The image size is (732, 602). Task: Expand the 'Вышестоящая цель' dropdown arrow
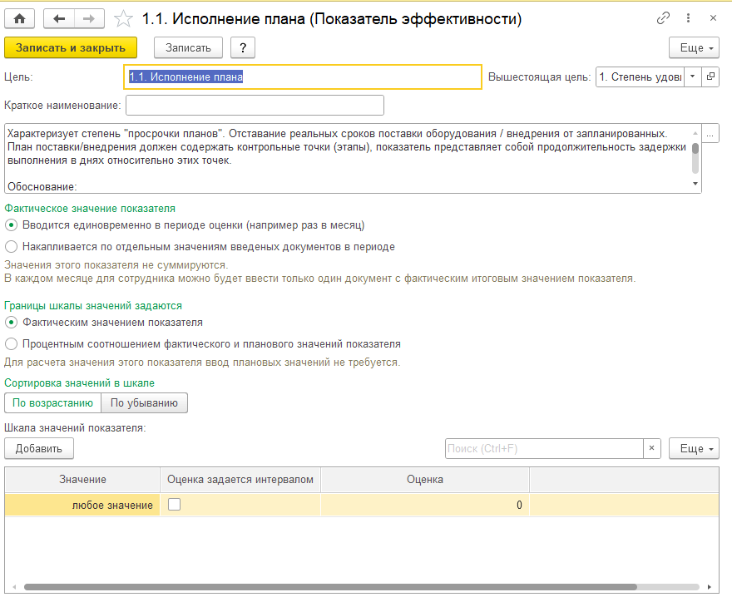(x=693, y=76)
